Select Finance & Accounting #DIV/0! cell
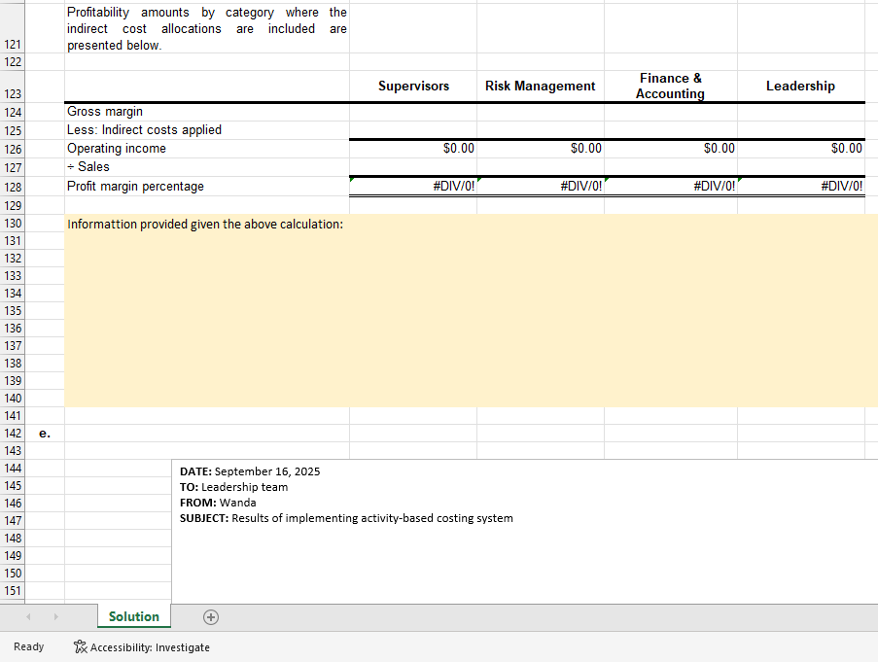 click(x=671, y=187)
